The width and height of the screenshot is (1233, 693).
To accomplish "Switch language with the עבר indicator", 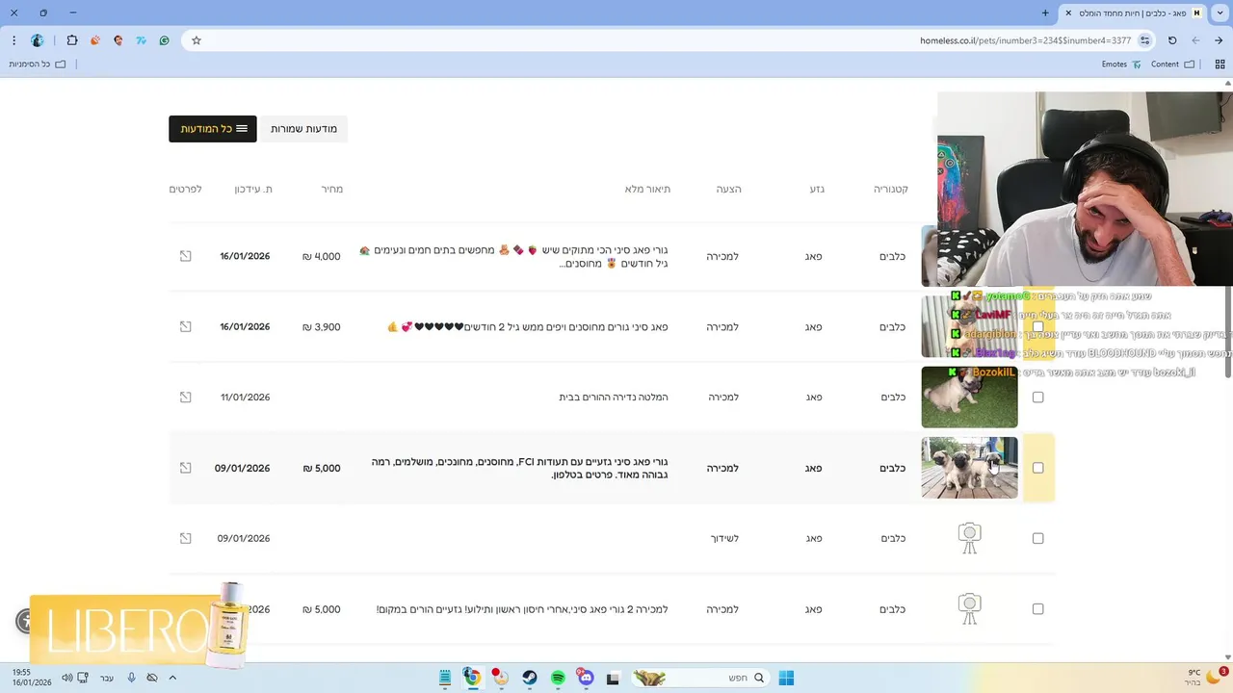I will (107, 678).
